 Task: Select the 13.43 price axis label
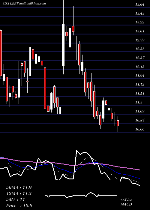click(140, 13)
